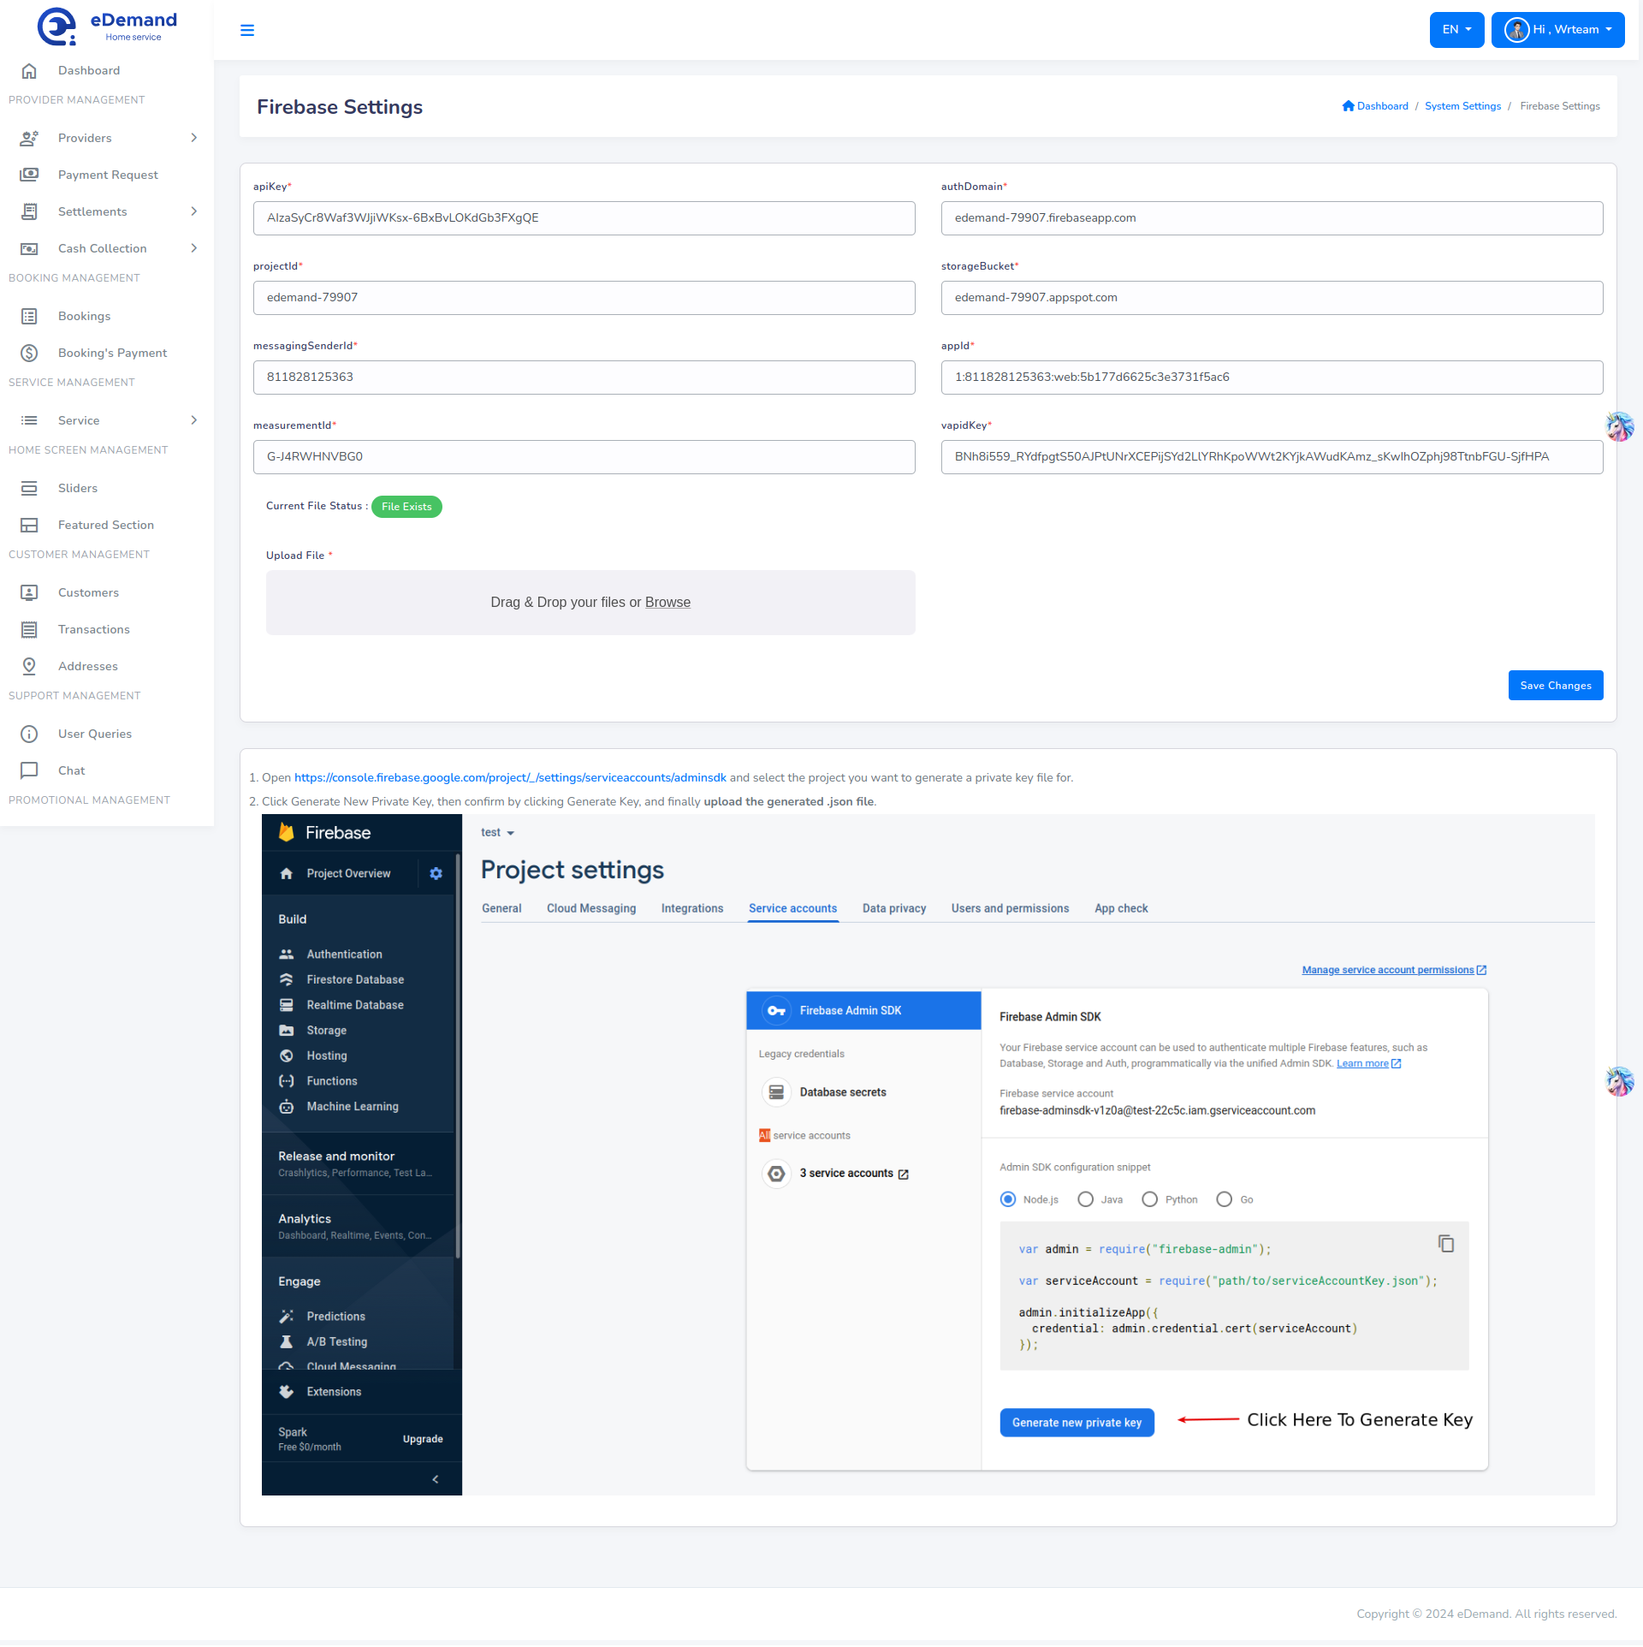This screenshot has height=1647, width=1643.
Task: Click the copy code snippet icon
Action: point(1446,1245)
